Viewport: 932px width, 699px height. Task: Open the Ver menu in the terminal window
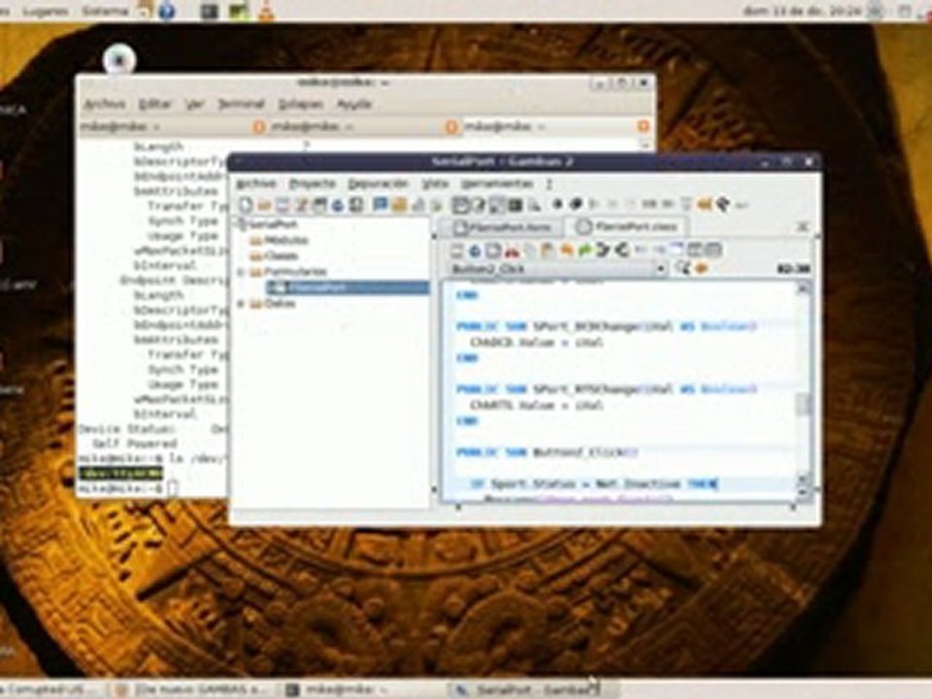(x=195, y=104)
